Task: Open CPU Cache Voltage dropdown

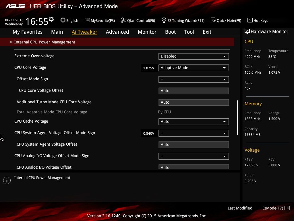Action: [x=194, y=122]
